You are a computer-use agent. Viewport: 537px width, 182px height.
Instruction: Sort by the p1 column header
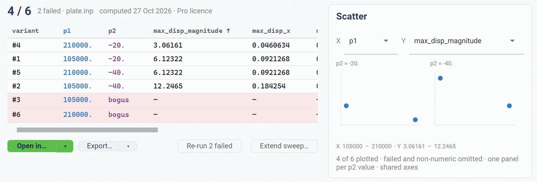(x=67, y=31)
